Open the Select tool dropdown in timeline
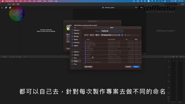 pyautogui.click(x=25, y=57)
